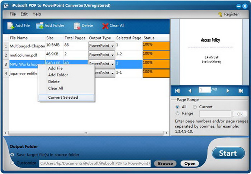Open Output Type dropdown for Multipaged-Chapter

click(x=101, y=46)
